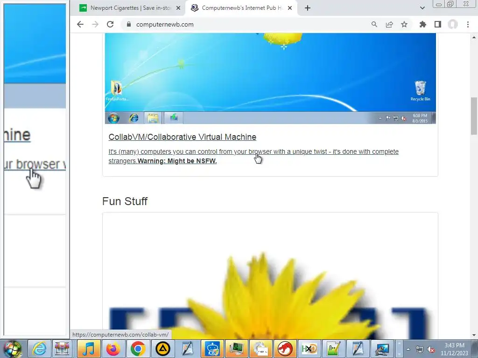Screen dimensions: 478x358
Task: Open the Chrome three-dot menu
Action: (468, 24)
